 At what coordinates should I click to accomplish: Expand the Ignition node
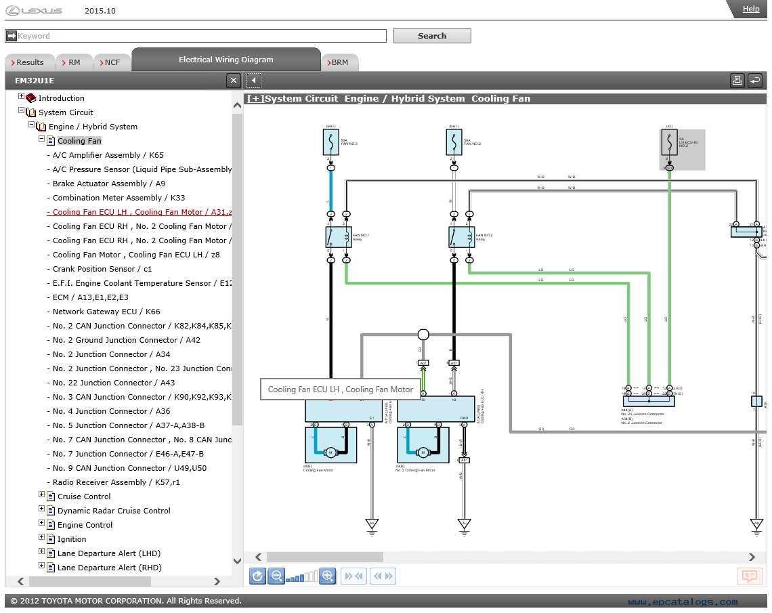[42, 537]
